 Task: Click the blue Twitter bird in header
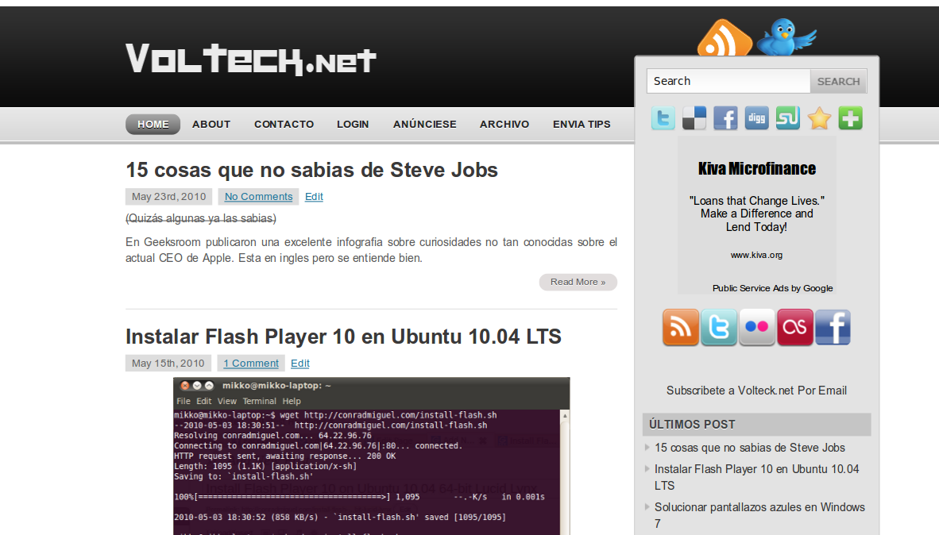tap(785, 37)
